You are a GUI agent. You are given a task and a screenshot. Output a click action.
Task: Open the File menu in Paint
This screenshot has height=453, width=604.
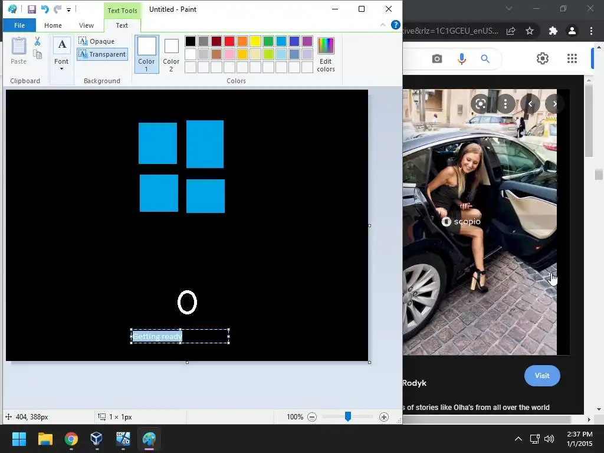(19, 25)
